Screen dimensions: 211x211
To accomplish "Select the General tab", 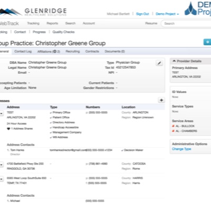I will pos(4,51).
